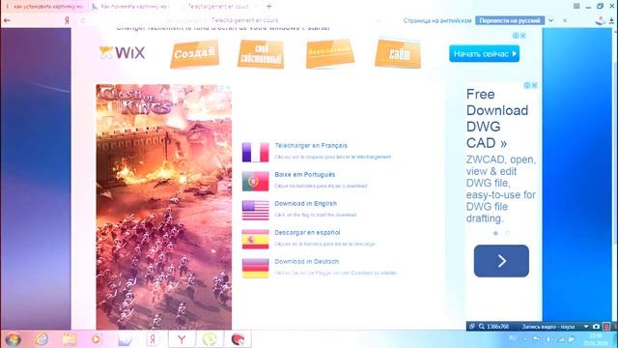Click the Wix logo in the banner

(122, 53)
